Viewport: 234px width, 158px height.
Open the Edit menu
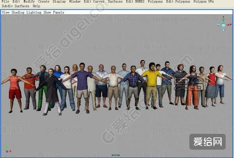16,2
